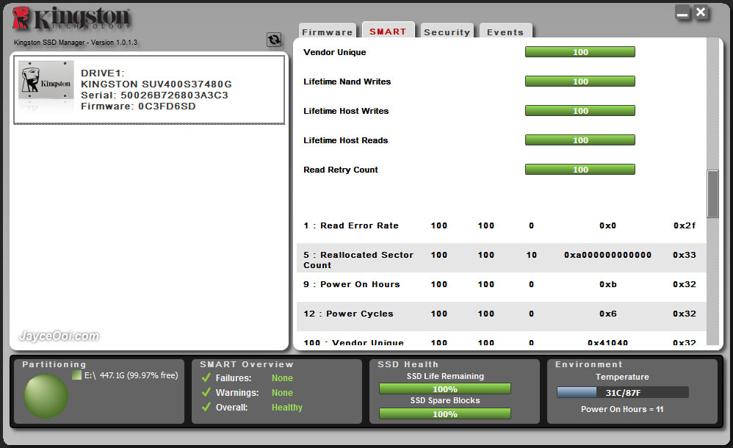Minimize the Kingston SSD Manager window
The image size is (733, 448).
[x=682, y=12]
